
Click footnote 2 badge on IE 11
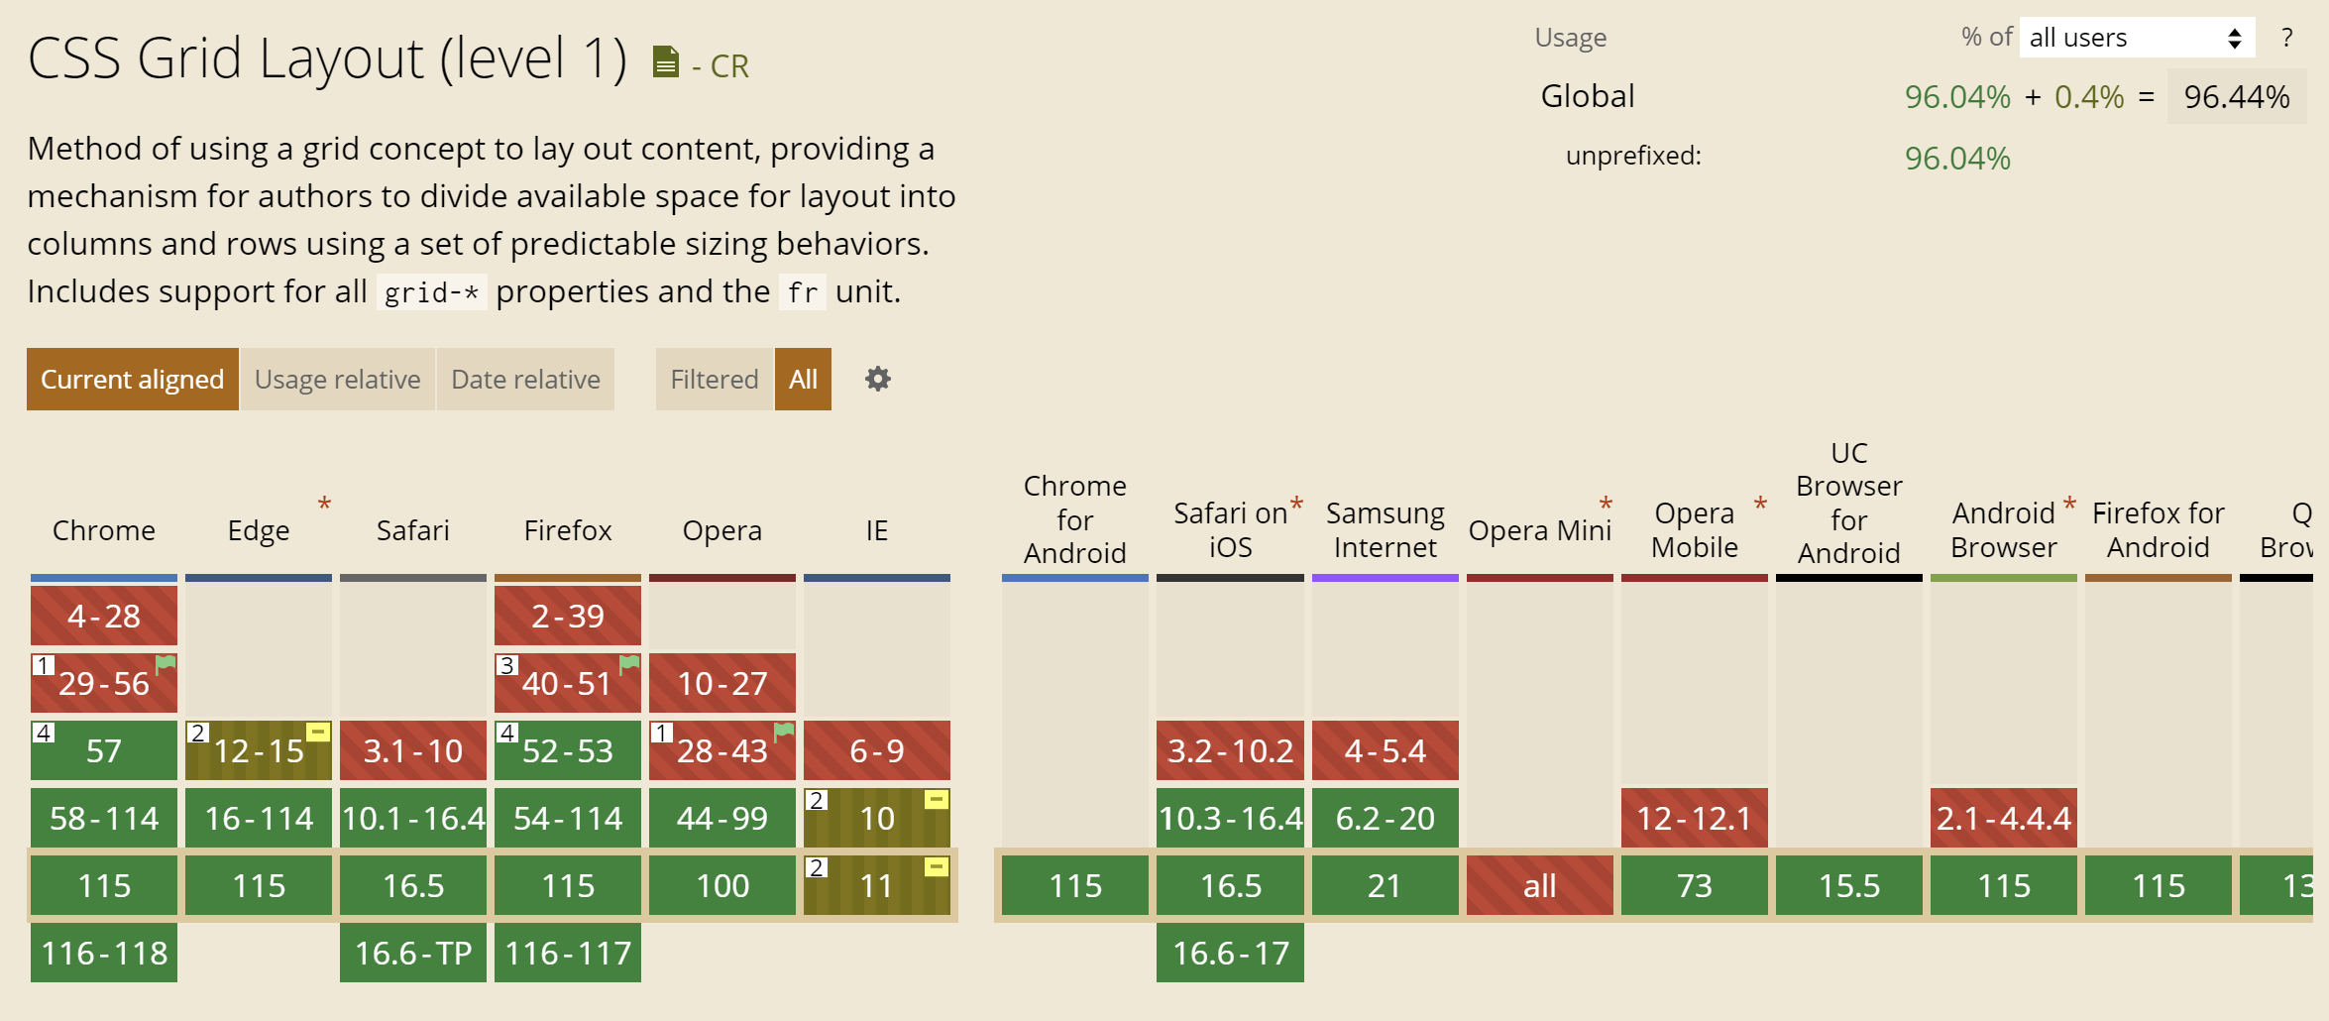(x=816, y=866)
